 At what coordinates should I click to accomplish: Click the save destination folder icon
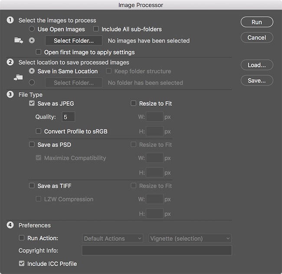[19, 77]
